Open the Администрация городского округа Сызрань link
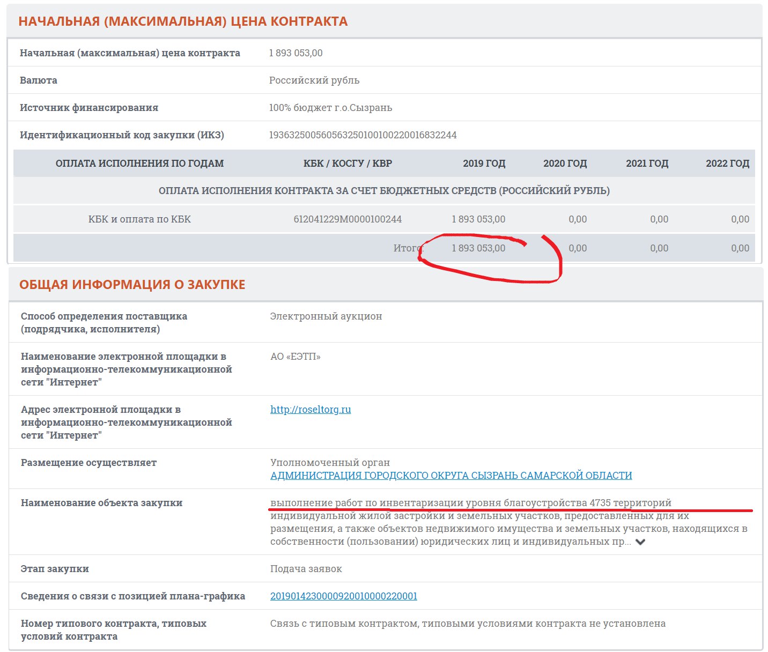This screenshot has width=768, height=652. 451,476
